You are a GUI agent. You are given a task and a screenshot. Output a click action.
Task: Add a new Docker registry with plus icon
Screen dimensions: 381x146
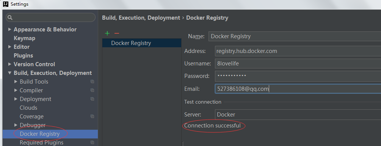click(x=107, y=33)
